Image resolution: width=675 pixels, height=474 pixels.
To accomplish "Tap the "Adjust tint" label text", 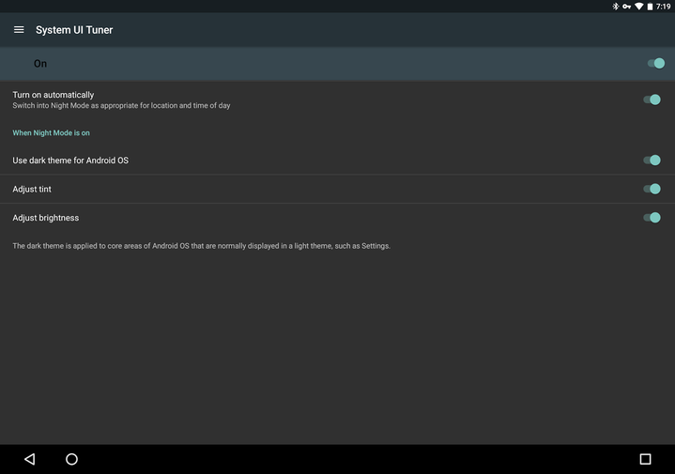I will (32, 190).
